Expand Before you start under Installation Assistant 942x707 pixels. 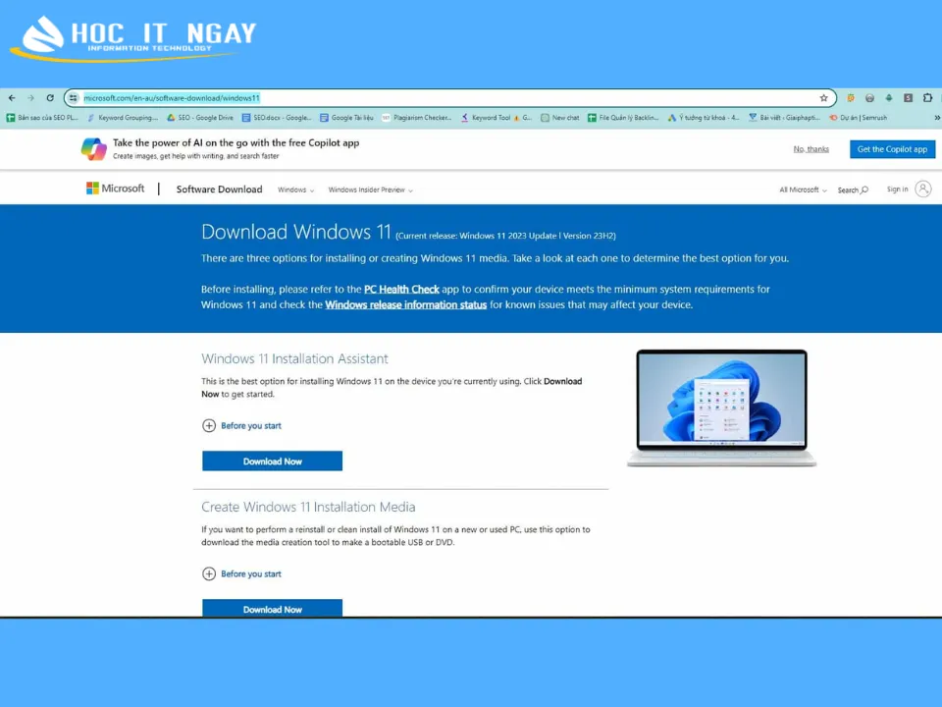pos(241,425)
